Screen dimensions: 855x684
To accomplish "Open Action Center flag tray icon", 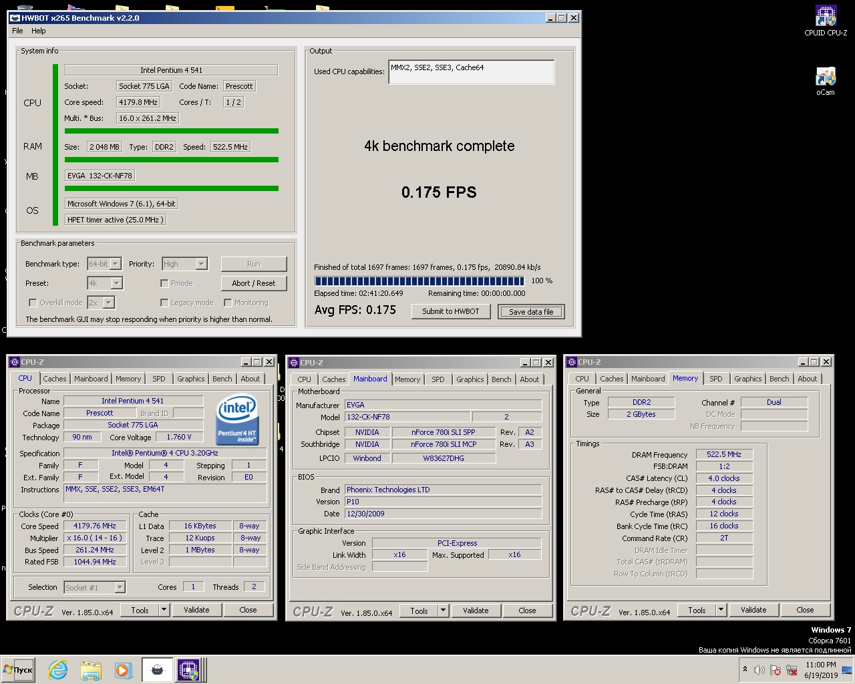I will (776, 670).
